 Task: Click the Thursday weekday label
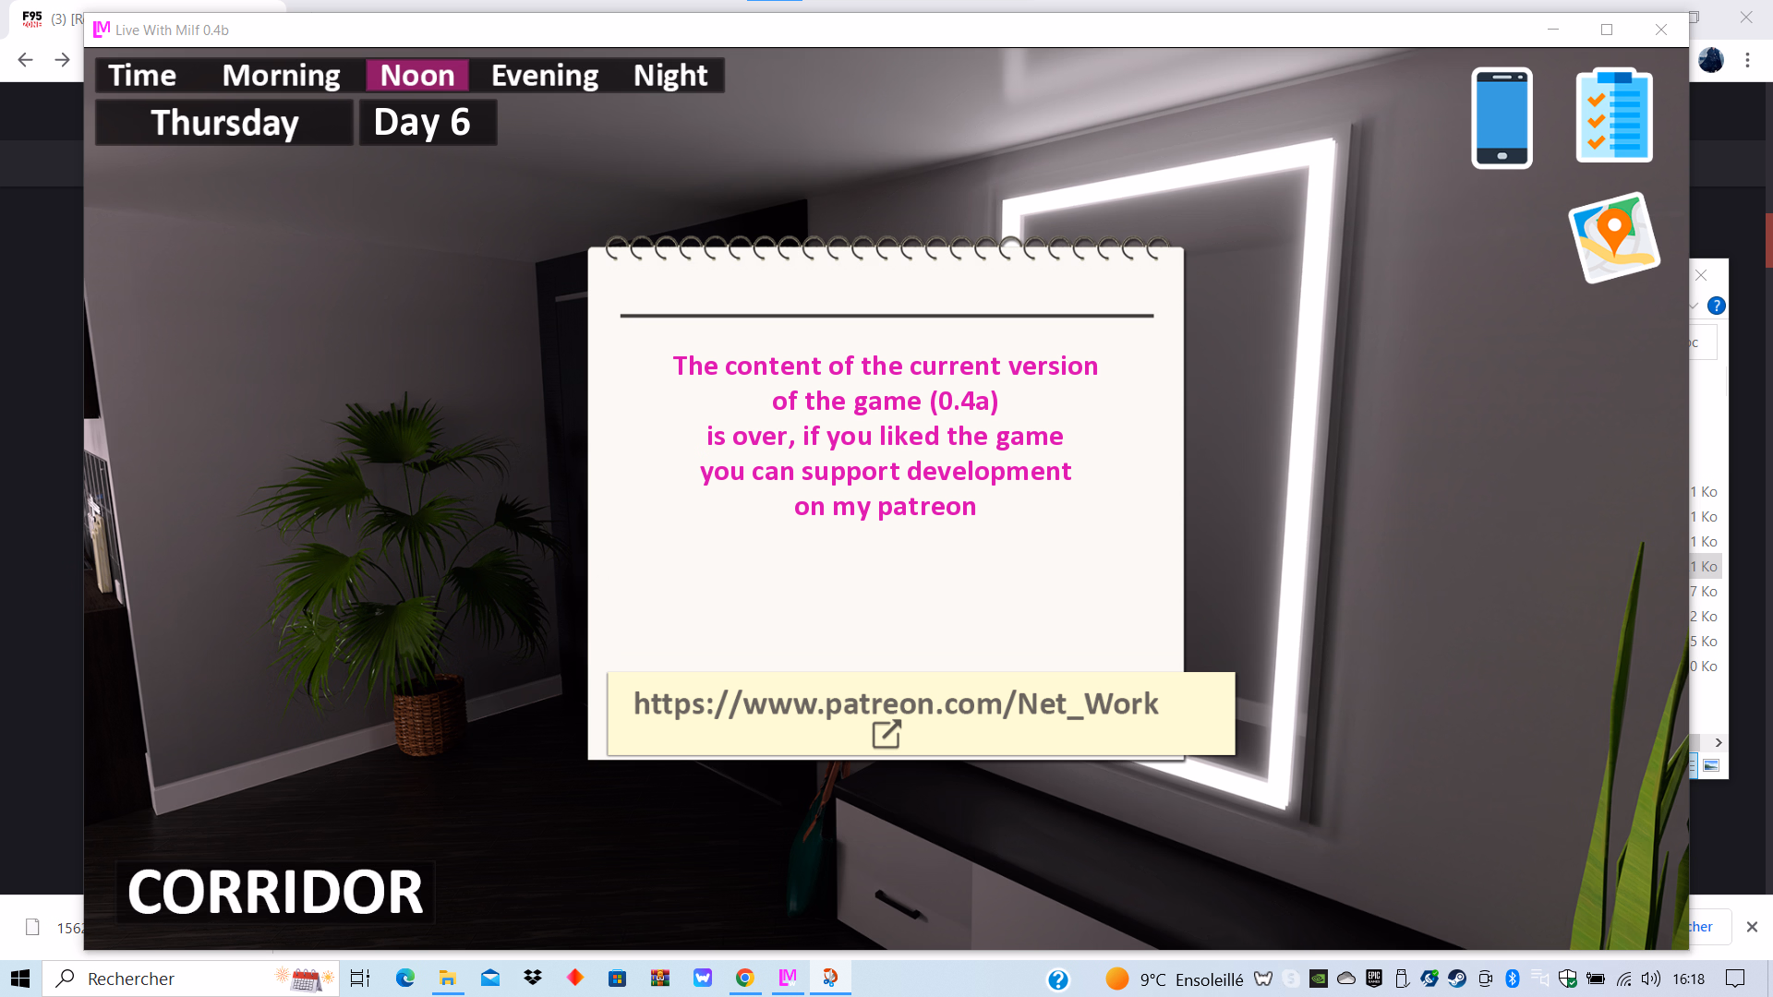(224, 122)
